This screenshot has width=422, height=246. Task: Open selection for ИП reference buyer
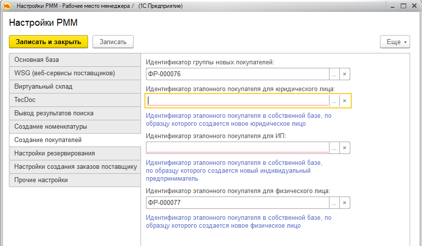(x=334, y=148)
